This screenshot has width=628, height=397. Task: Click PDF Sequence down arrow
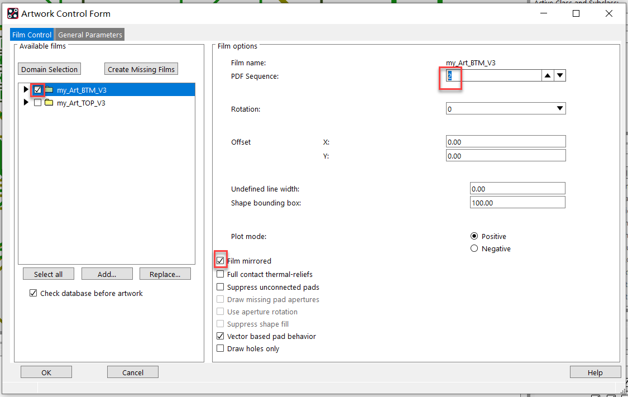pyautogui.click(x=560, y=76)
